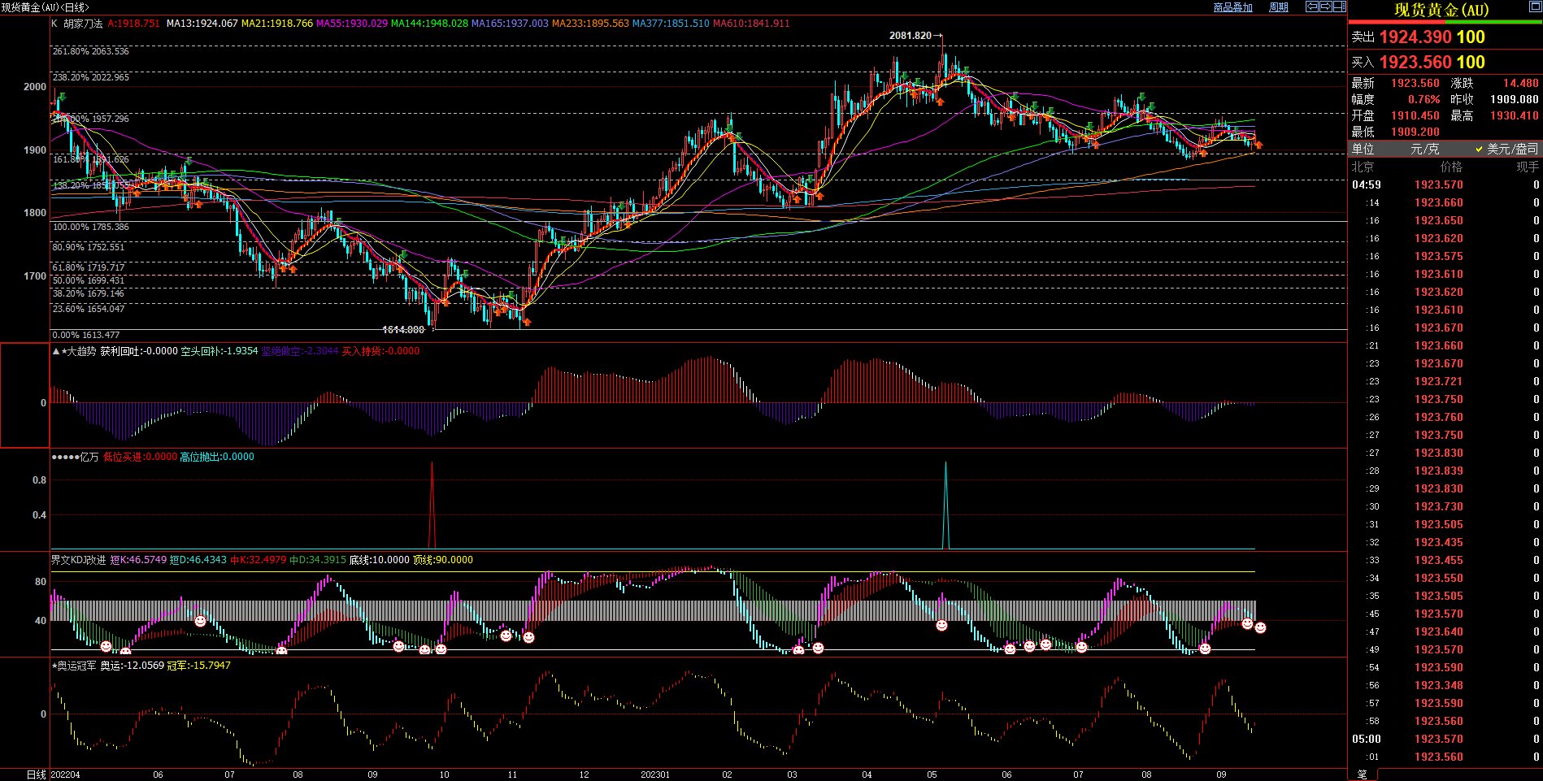The image size is (1543, 781).
Task: Click the cyan spike in 亿万 panel
Action: pos(945,504)
